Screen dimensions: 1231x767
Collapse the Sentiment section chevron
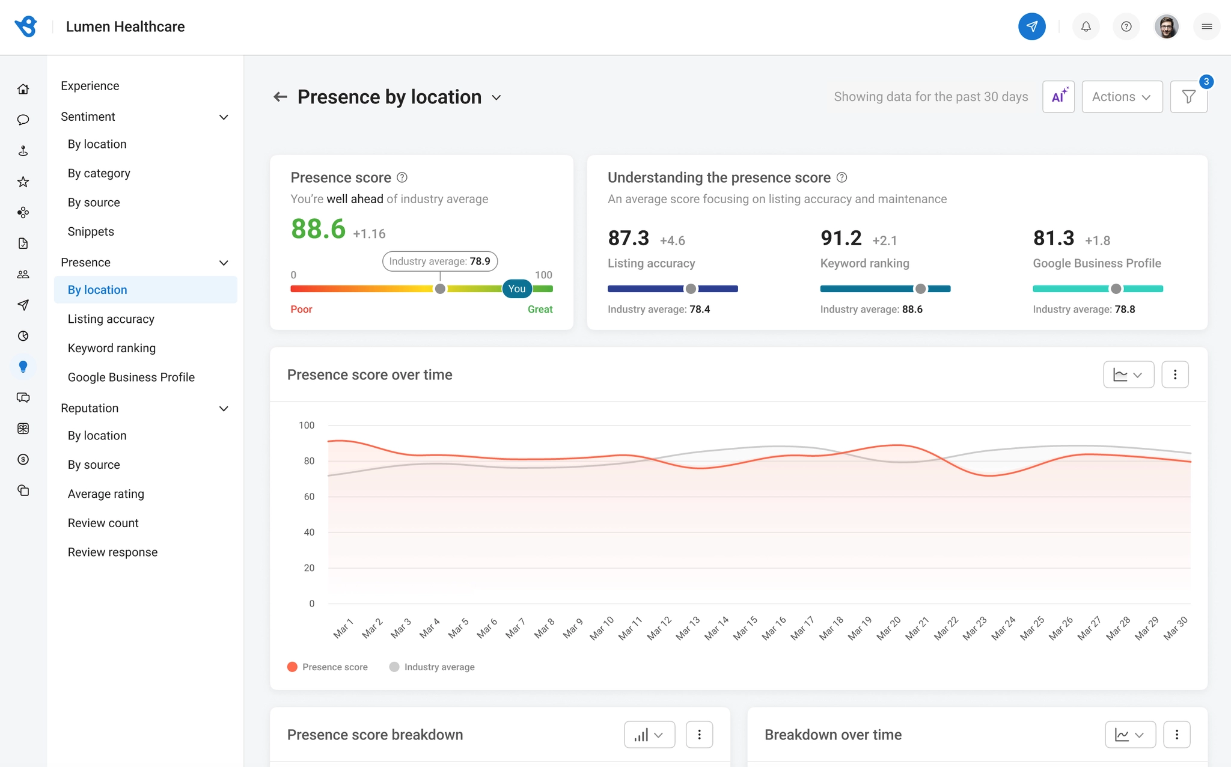pyautogui.click(x=224, y=117)
